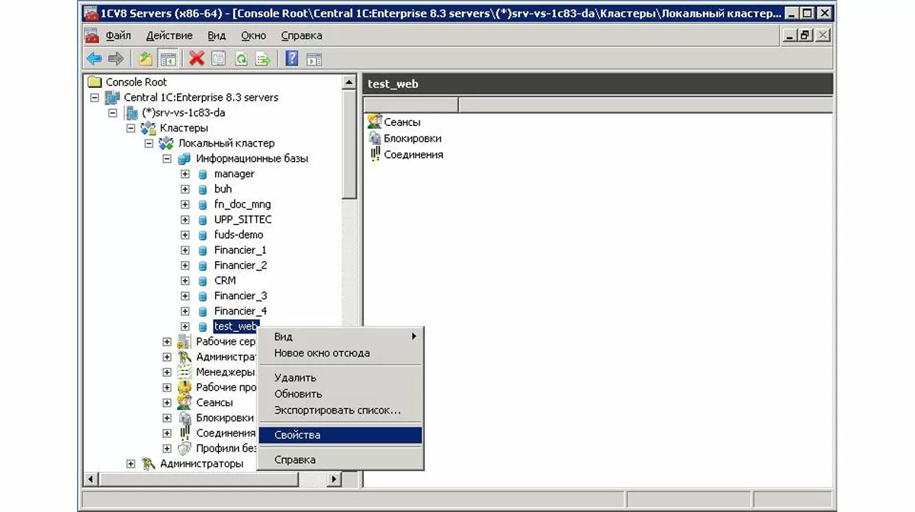Click the tree's horizontal scrollbar right arrow
The image size is (915, 512).
(334, 479)
